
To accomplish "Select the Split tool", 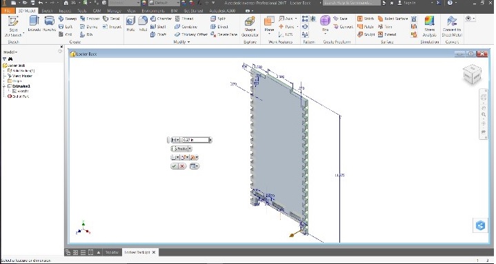I will tap(218, 19).
